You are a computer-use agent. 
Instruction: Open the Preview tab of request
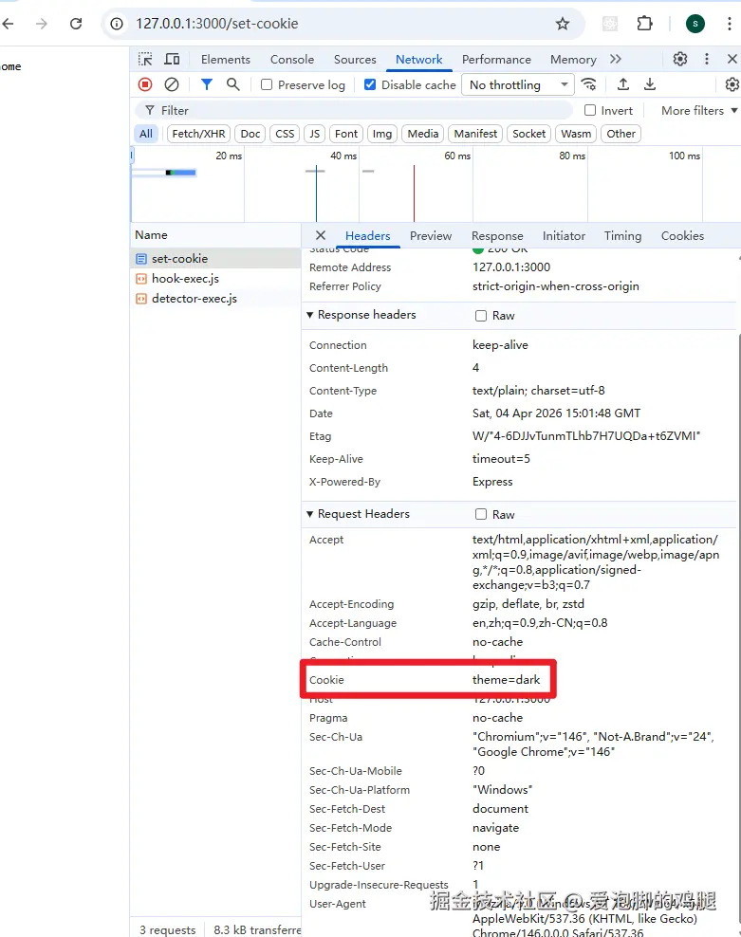point(431,235)
